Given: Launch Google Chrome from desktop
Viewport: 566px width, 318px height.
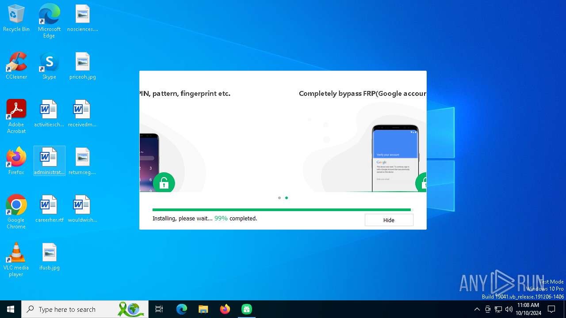Looking at the screenshot, I should click(x=16, y=212).
